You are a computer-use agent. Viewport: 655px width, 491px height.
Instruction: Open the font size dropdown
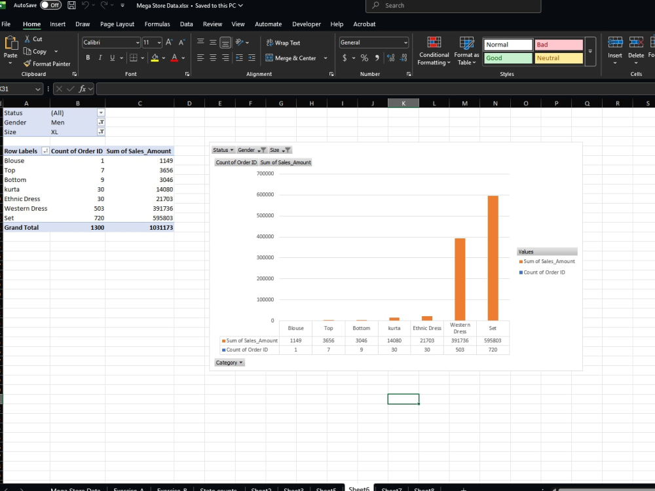tap(159, 43)
